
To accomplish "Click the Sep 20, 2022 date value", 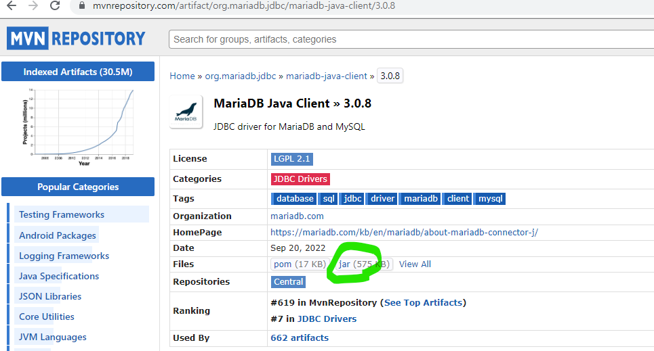I will tap(298, 248).
